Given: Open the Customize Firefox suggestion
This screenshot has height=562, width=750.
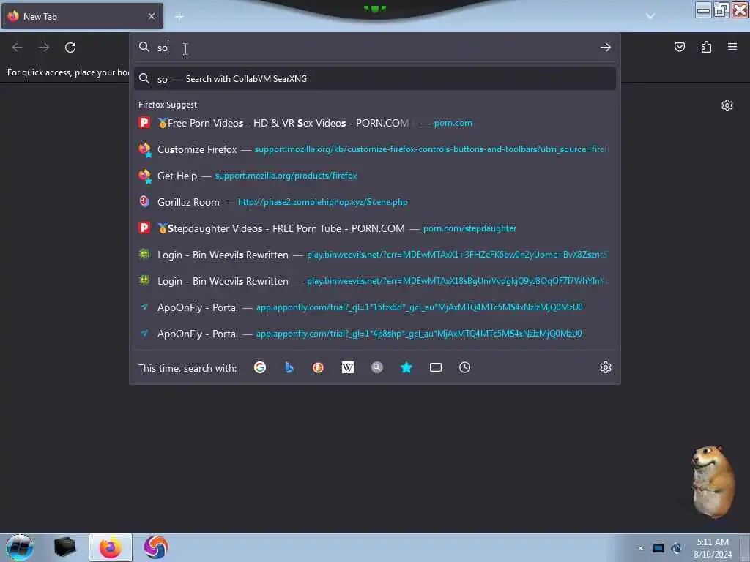Looking at the screenshot, I should tap(375, 149).
